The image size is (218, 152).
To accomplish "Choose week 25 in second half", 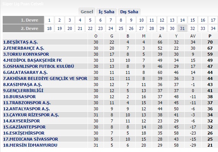I will (121, 28).
